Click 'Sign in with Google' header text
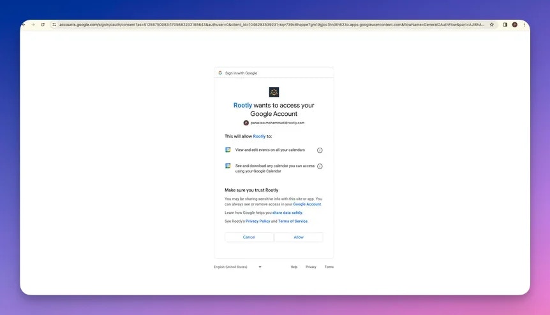550x315 pixels. click(241, 73)
